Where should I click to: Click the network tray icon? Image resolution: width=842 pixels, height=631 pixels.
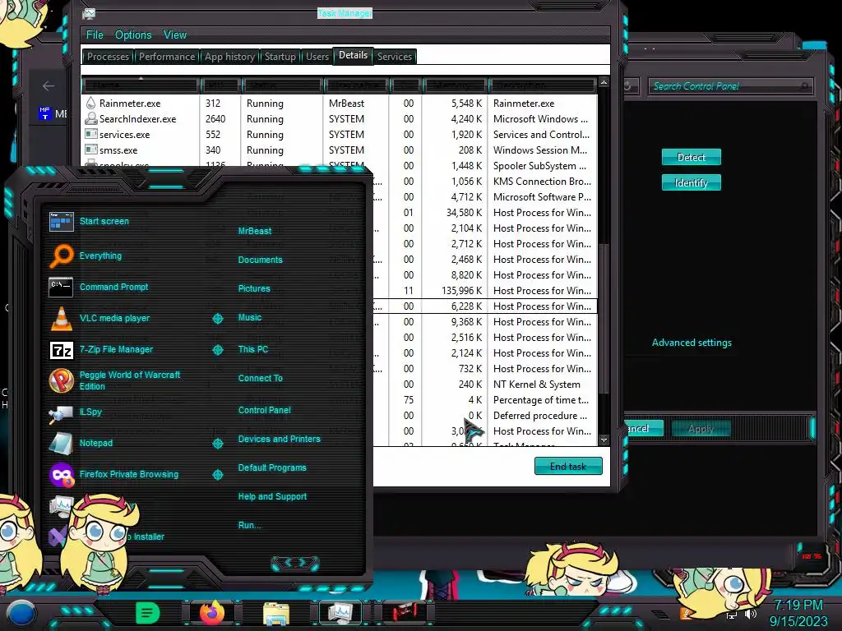pyautogui.click(x=731, y=615)
